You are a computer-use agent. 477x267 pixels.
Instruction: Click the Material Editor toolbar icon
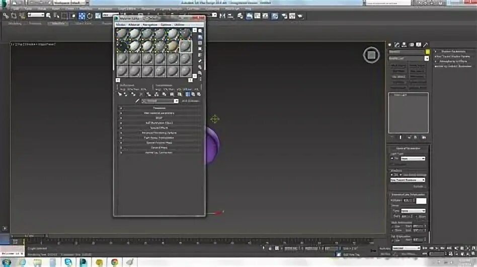point(275,16)
